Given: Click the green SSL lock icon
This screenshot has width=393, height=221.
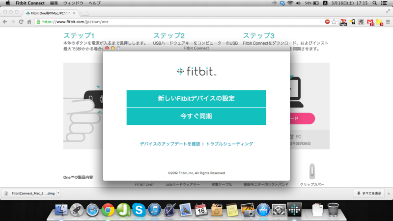Looking at the screenshot, I should (x=38, y=22).
